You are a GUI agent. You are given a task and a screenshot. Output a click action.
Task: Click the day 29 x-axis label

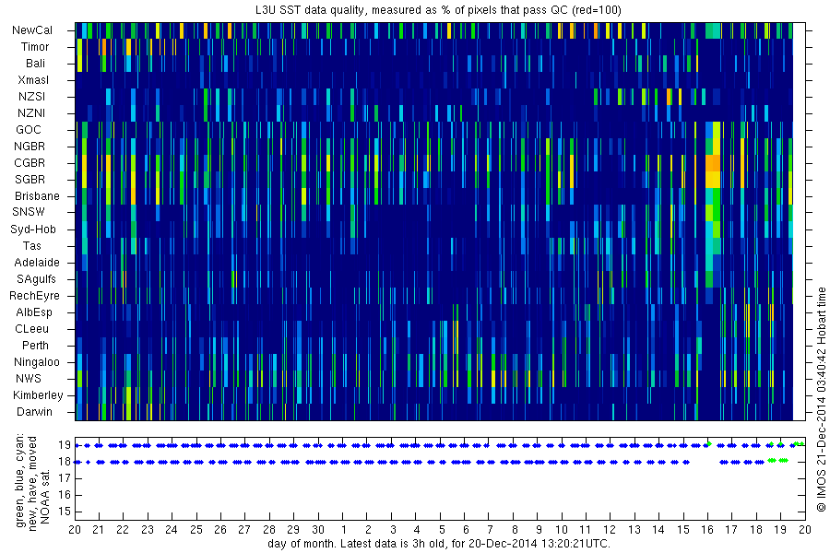pyautogui.click(x=292, y=529)
